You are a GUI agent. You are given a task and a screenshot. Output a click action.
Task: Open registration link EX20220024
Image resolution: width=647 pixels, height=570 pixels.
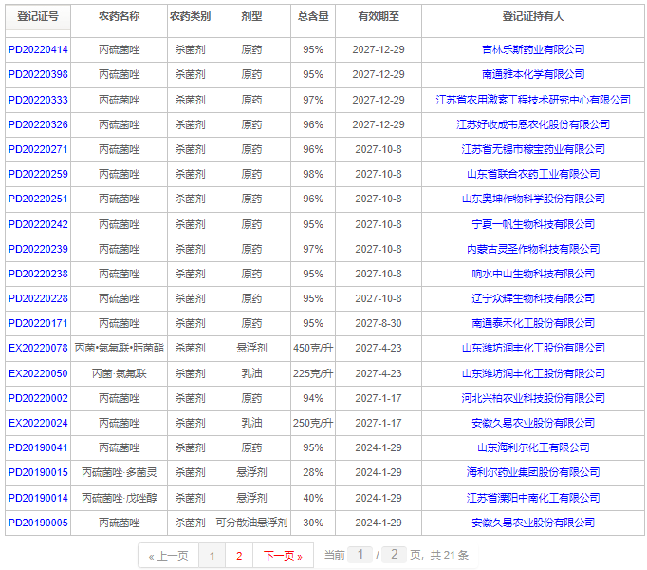[38, 423]
